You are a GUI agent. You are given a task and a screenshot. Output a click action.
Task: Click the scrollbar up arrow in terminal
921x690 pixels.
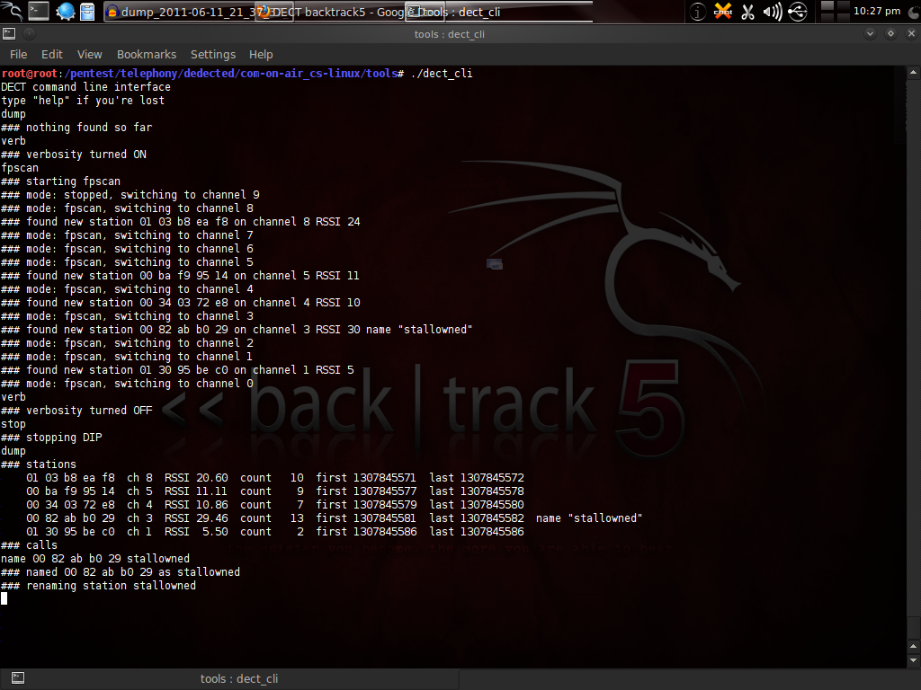913,73
